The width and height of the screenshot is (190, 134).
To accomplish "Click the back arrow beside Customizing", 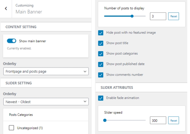I will (x=6, y=9).
